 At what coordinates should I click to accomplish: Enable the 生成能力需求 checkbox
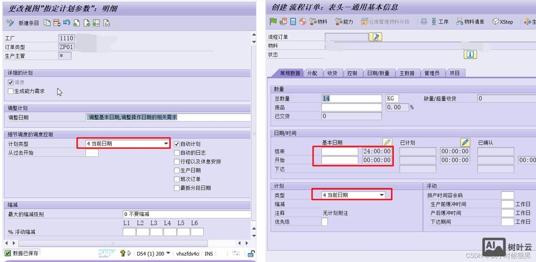coord(10,91)
